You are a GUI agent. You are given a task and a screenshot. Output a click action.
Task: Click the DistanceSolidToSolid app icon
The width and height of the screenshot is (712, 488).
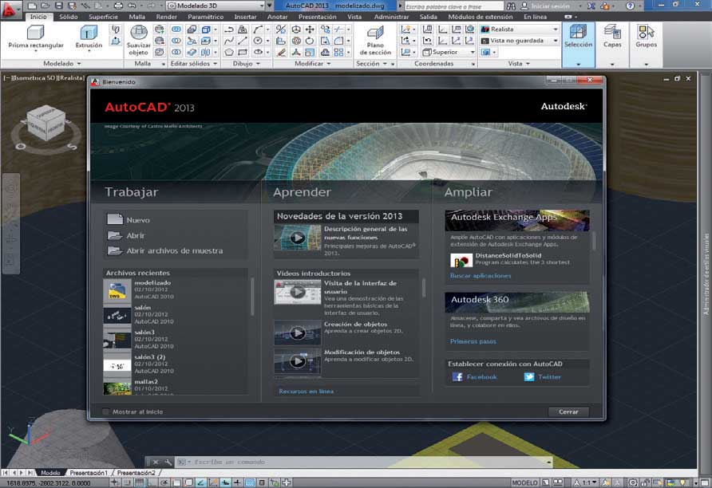pyautogui.click(x=461, y=261)
